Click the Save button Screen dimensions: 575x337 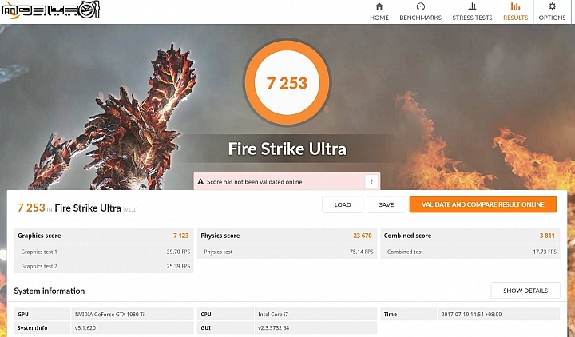[x=387, y=204]
